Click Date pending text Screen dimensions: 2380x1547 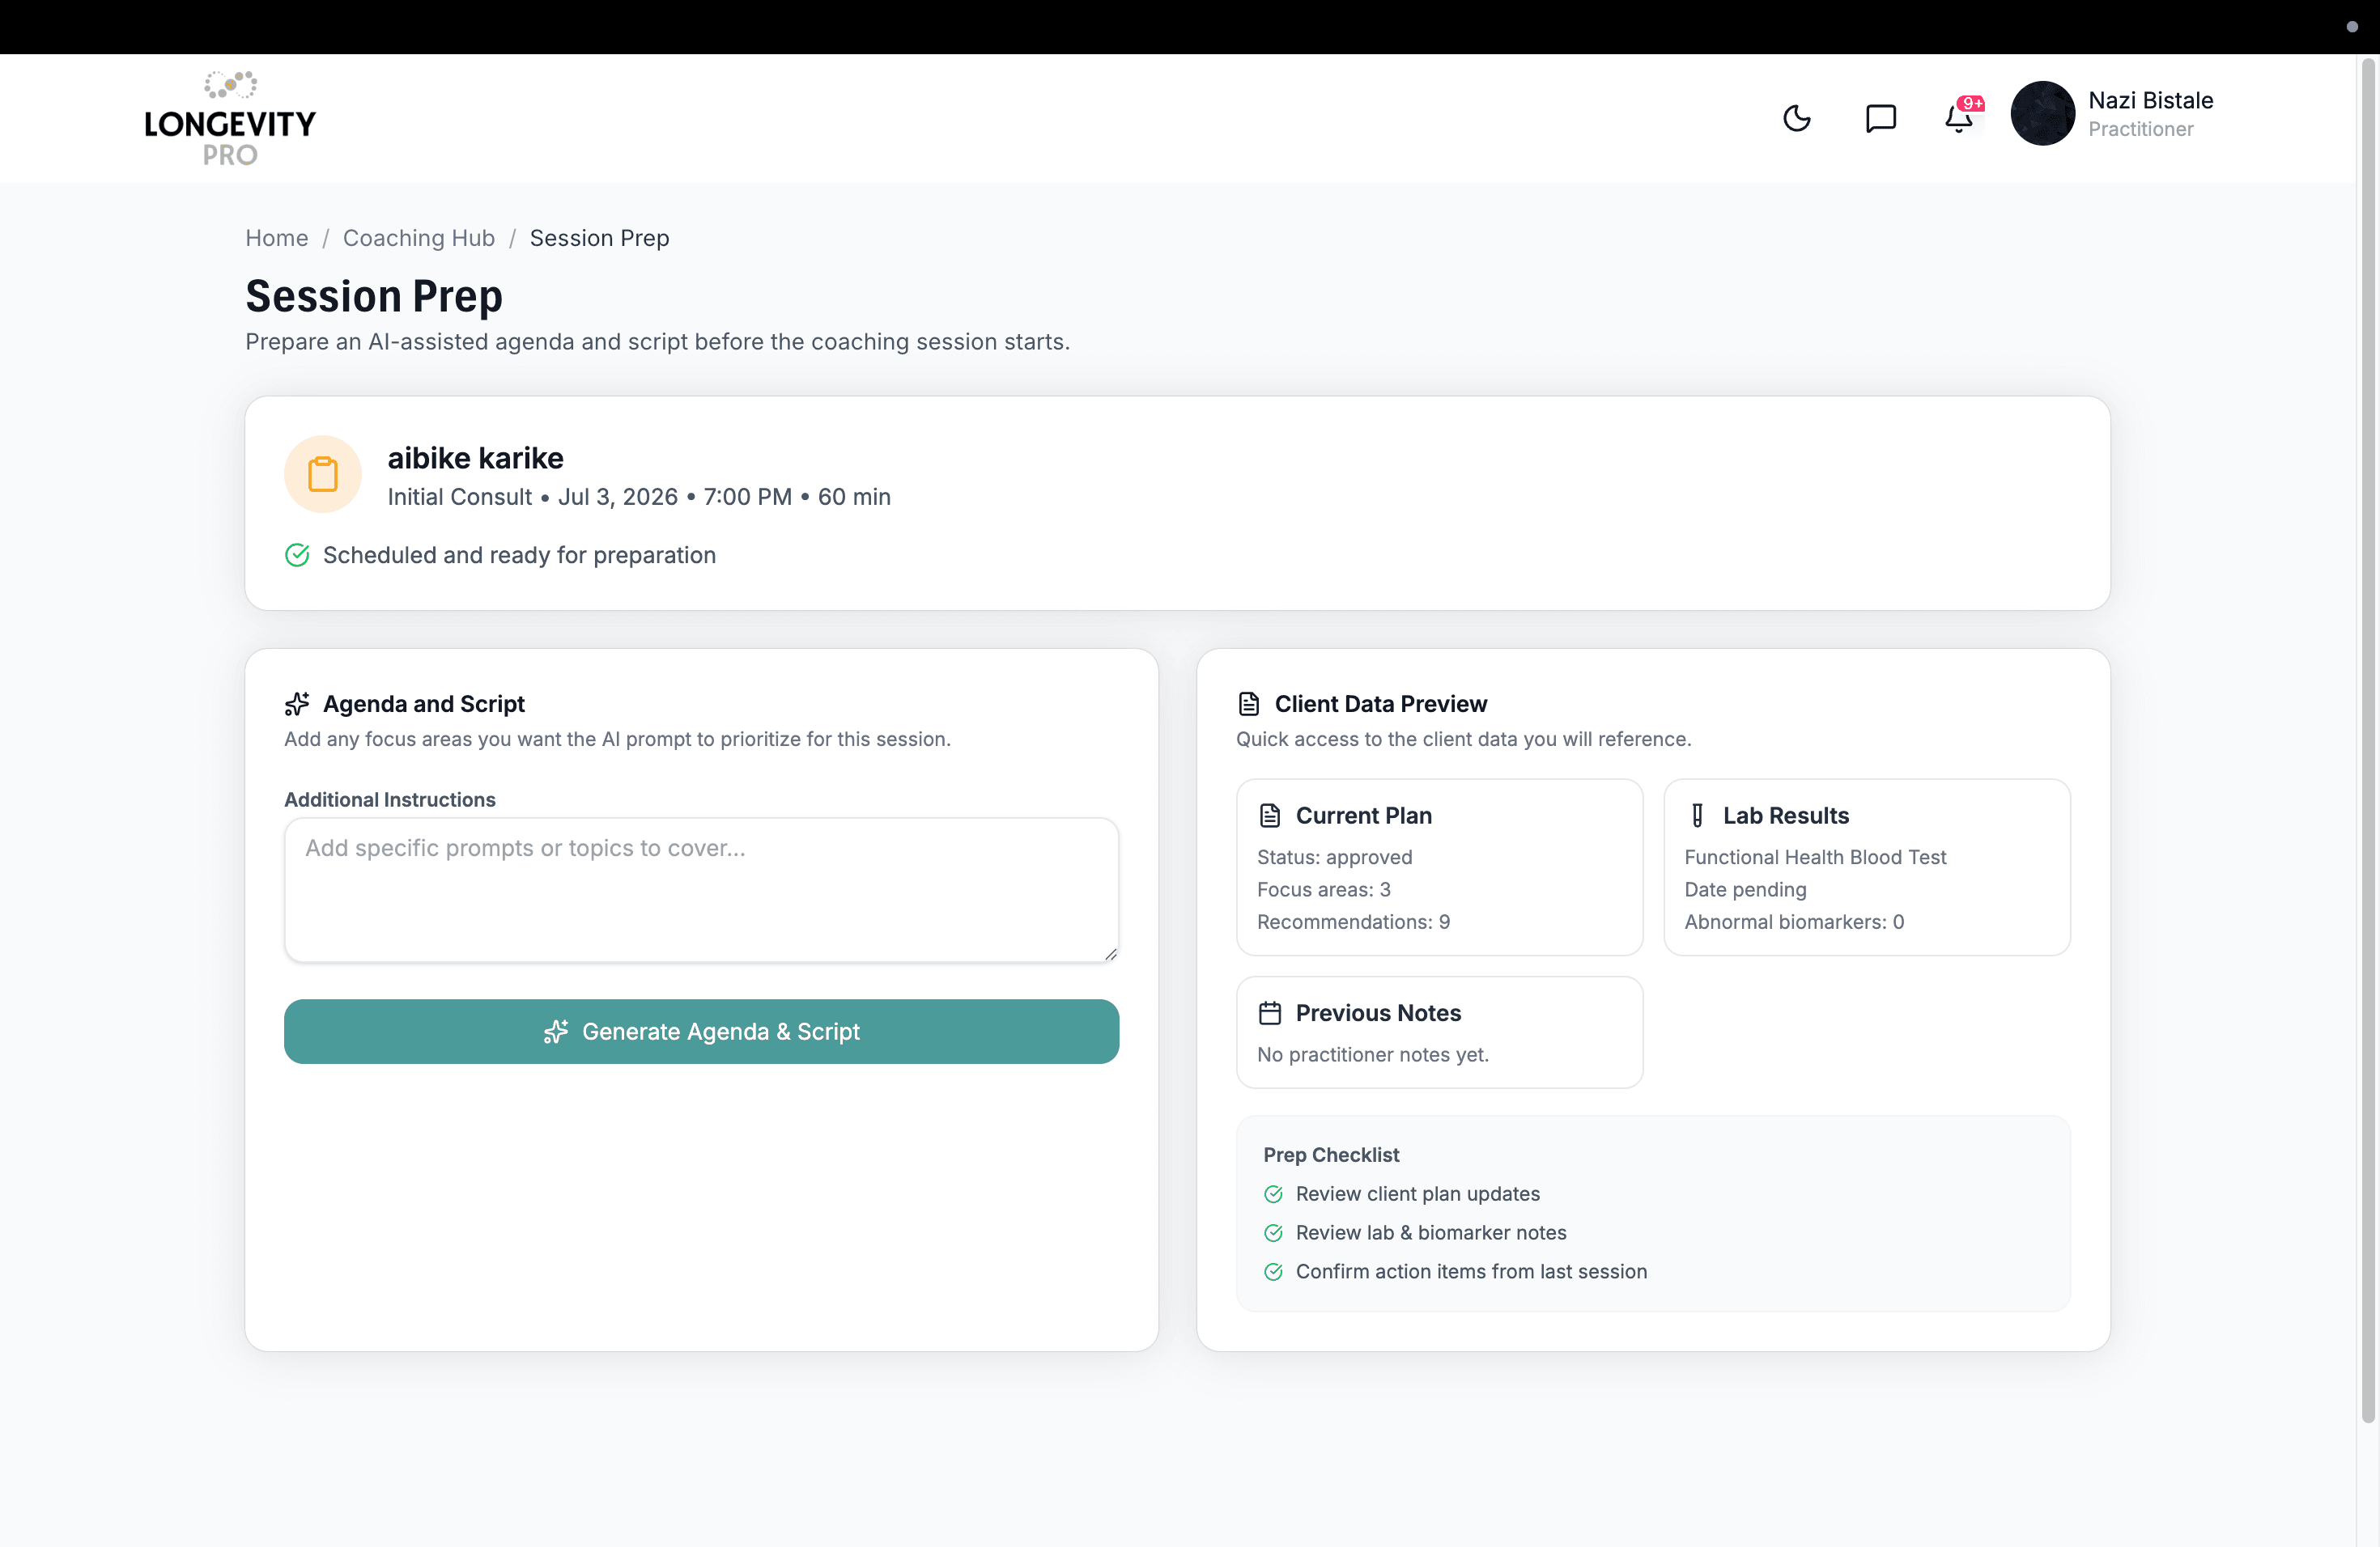click(x=1745, y=889)
